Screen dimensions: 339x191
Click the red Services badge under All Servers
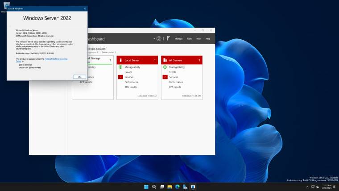(165, 77)
